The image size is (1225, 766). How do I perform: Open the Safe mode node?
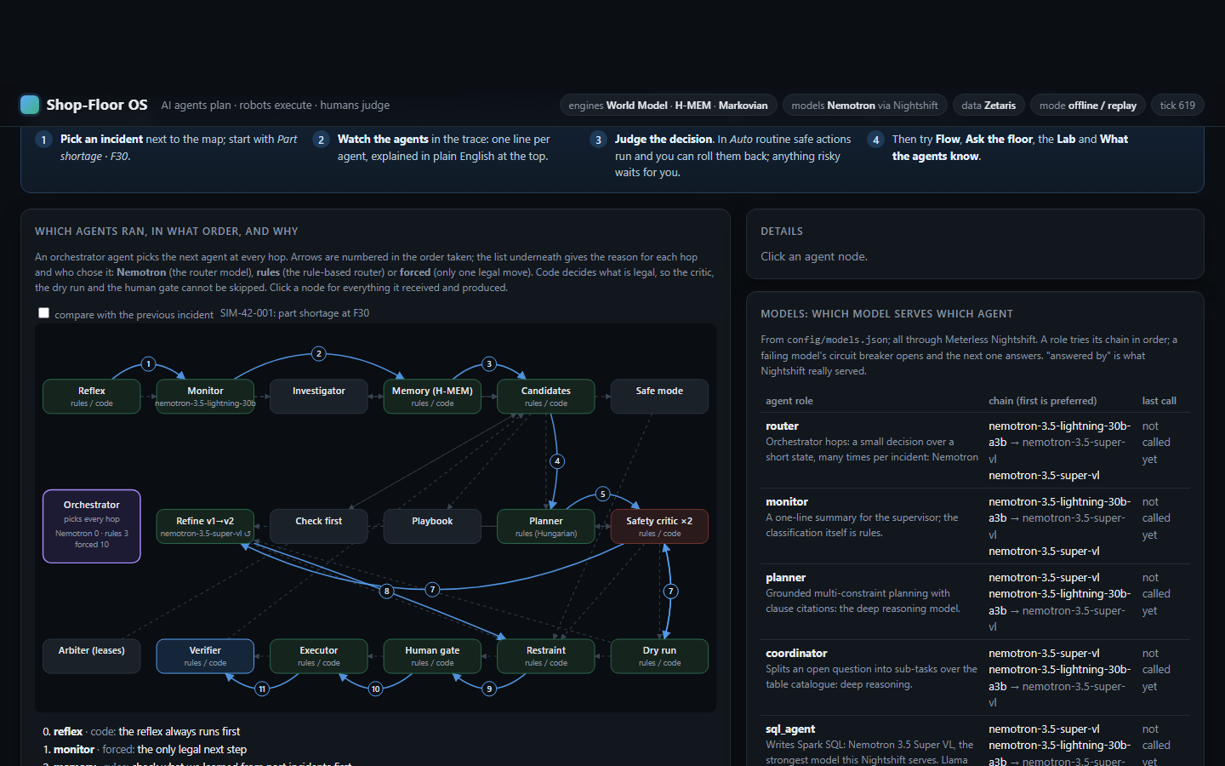659,397
